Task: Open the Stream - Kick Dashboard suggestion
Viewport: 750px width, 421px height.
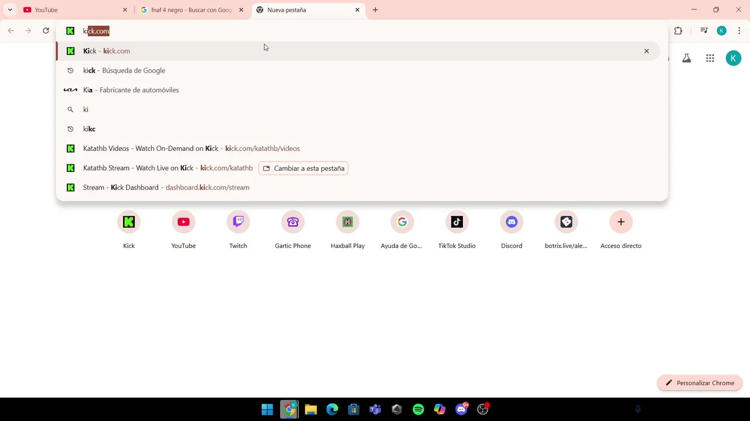Action: (x=358, y=187)
